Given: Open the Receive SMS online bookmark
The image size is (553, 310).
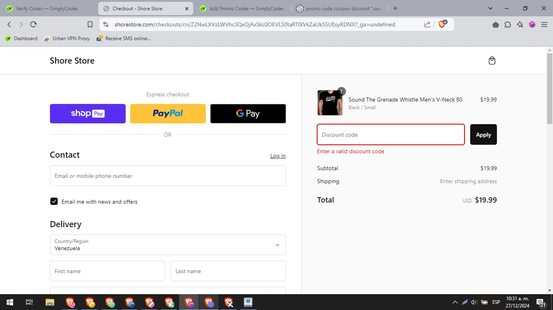Looking at the screenshot, I should pyautogui.click(x=124, y=38).
